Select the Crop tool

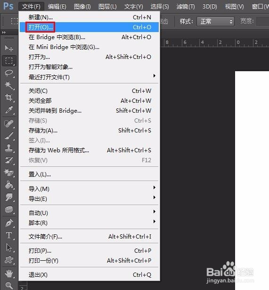tap(9, 98)
